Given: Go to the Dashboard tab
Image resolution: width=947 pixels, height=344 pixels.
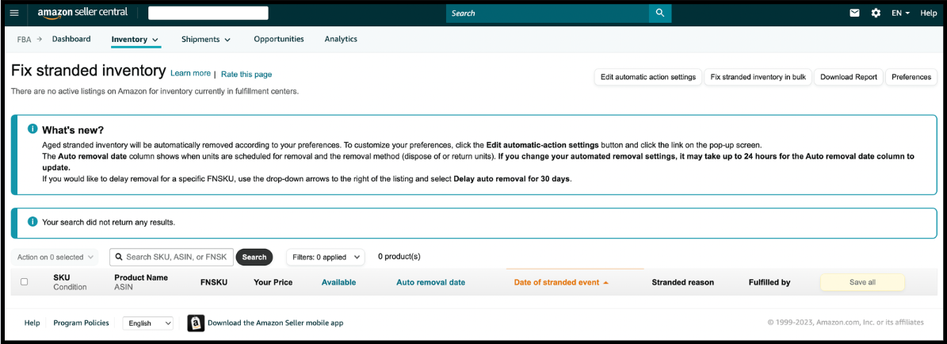Looking at the screenshot, I should (x=71, y=39).
